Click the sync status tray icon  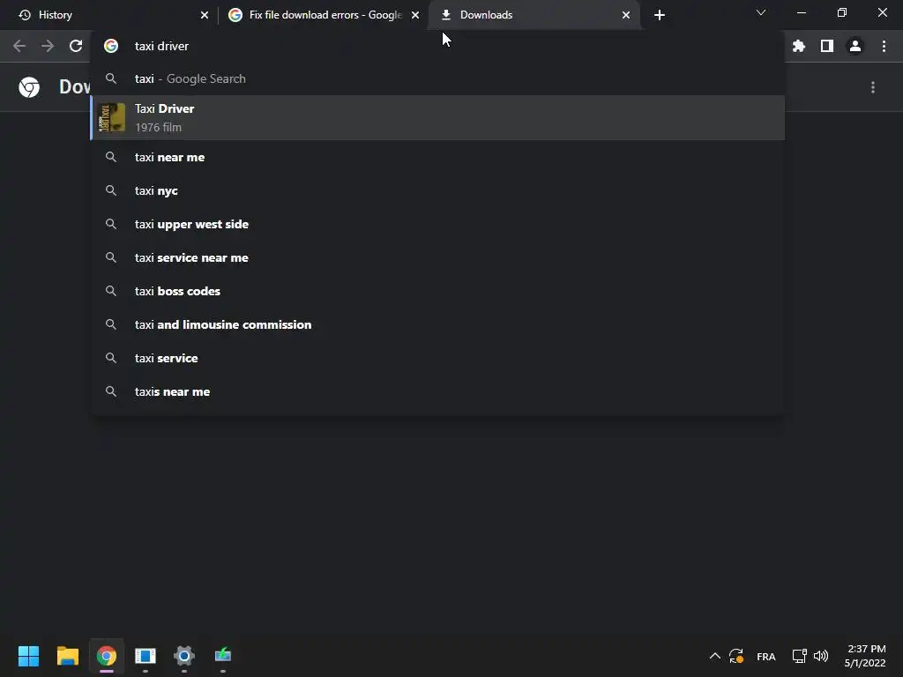tap(736, 656)
